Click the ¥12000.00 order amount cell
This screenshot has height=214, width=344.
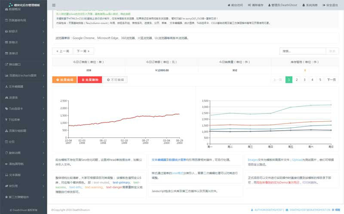162,70
